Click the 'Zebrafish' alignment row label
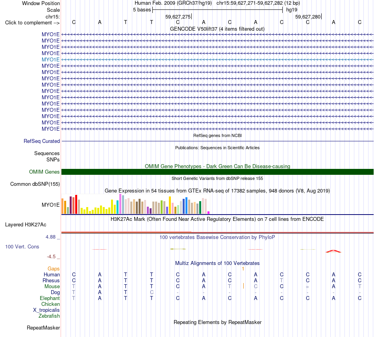374x337 pixels. pyautogui.click(x=49, y=316)
